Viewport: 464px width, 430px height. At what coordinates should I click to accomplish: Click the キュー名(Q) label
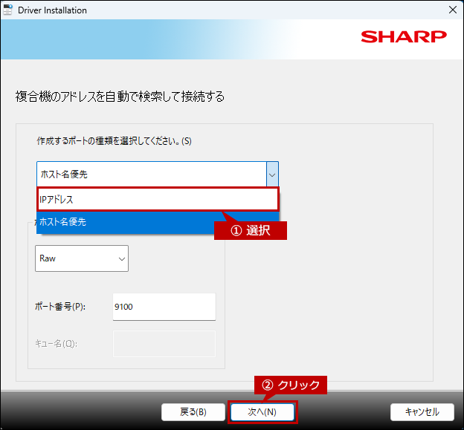point(56,343)
